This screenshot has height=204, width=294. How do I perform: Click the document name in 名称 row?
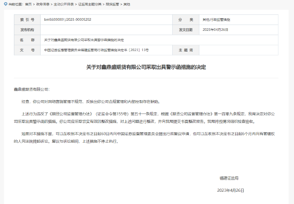(84, 40)
